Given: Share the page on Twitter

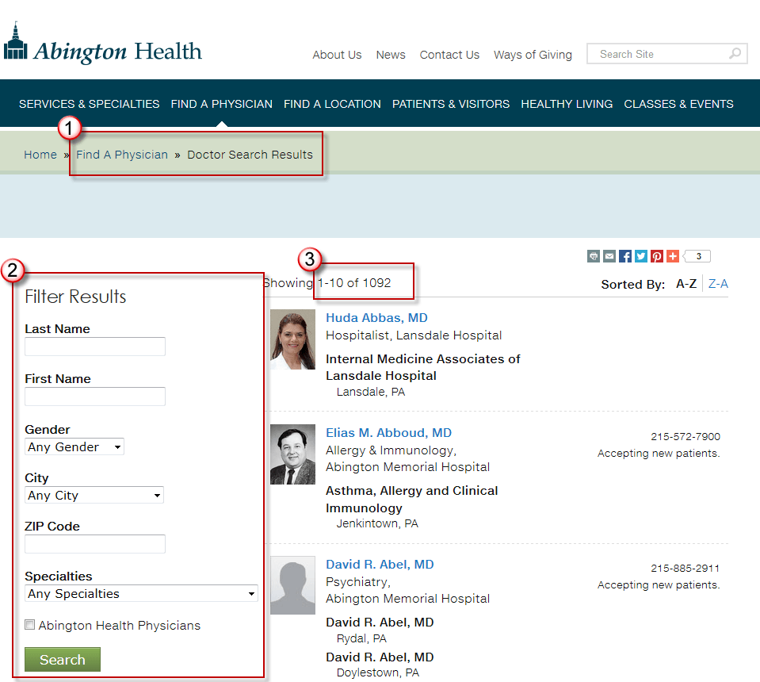Looking at the screenshot, I should pos(641,256).
